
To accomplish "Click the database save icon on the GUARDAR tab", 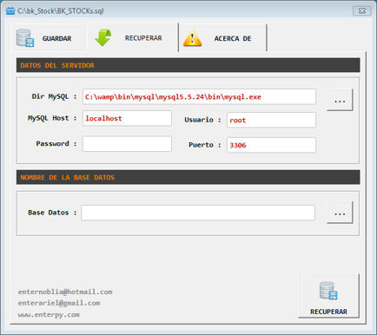I will (25, 38).
